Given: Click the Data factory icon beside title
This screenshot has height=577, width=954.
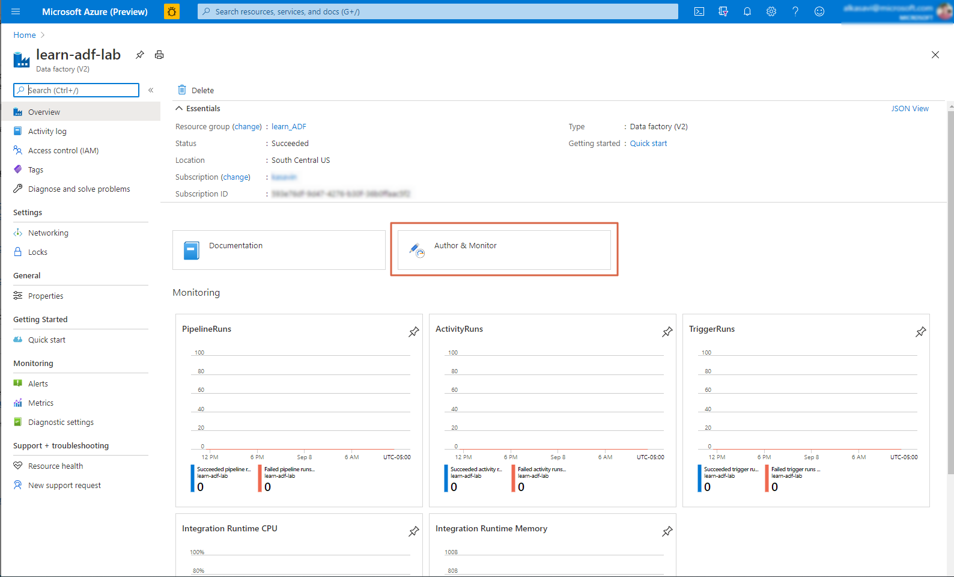Looking at the screenshot, I should 22,60.
